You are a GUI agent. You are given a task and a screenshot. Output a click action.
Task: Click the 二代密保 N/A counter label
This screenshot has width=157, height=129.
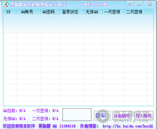(45, 119)
